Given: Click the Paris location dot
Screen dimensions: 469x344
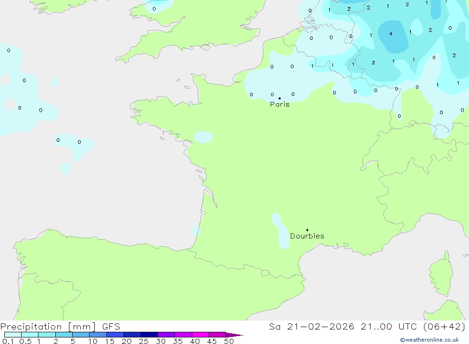Looking at the screenshot, I should coord(280,98).
